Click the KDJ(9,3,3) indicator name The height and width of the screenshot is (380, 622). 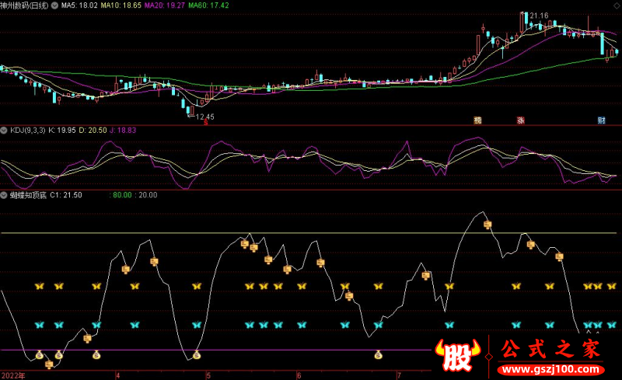(x=27, y=130)
